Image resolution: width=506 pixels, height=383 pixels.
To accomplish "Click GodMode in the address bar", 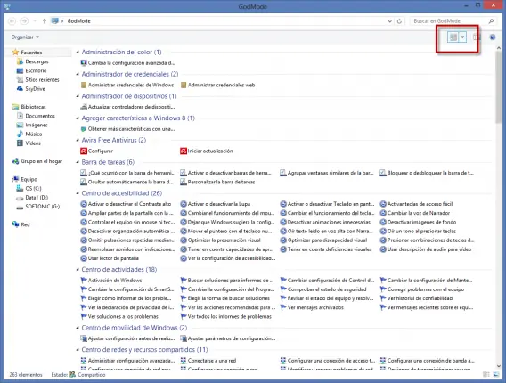I will click(x=78, y=21).
